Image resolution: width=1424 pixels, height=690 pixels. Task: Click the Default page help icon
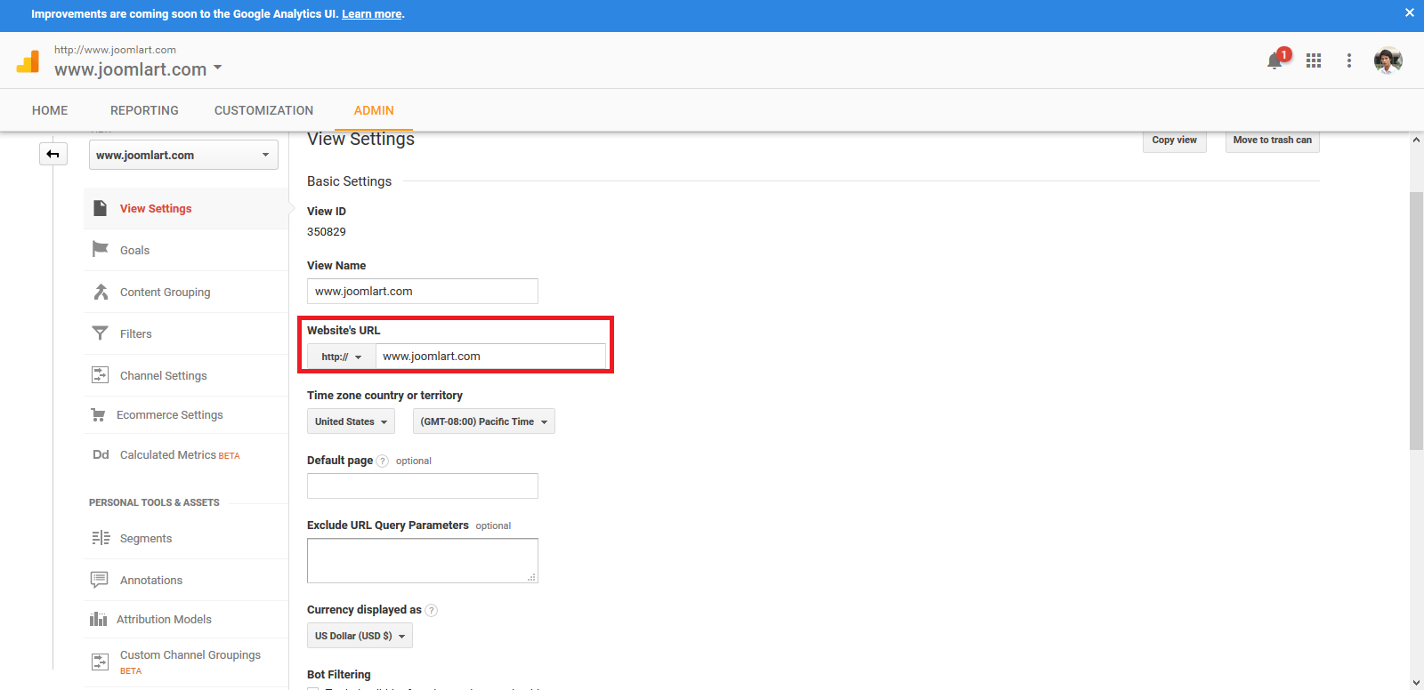click(382, 461)
